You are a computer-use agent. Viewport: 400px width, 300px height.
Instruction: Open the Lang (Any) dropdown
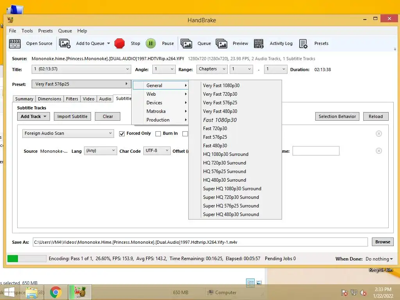point(100,151)
